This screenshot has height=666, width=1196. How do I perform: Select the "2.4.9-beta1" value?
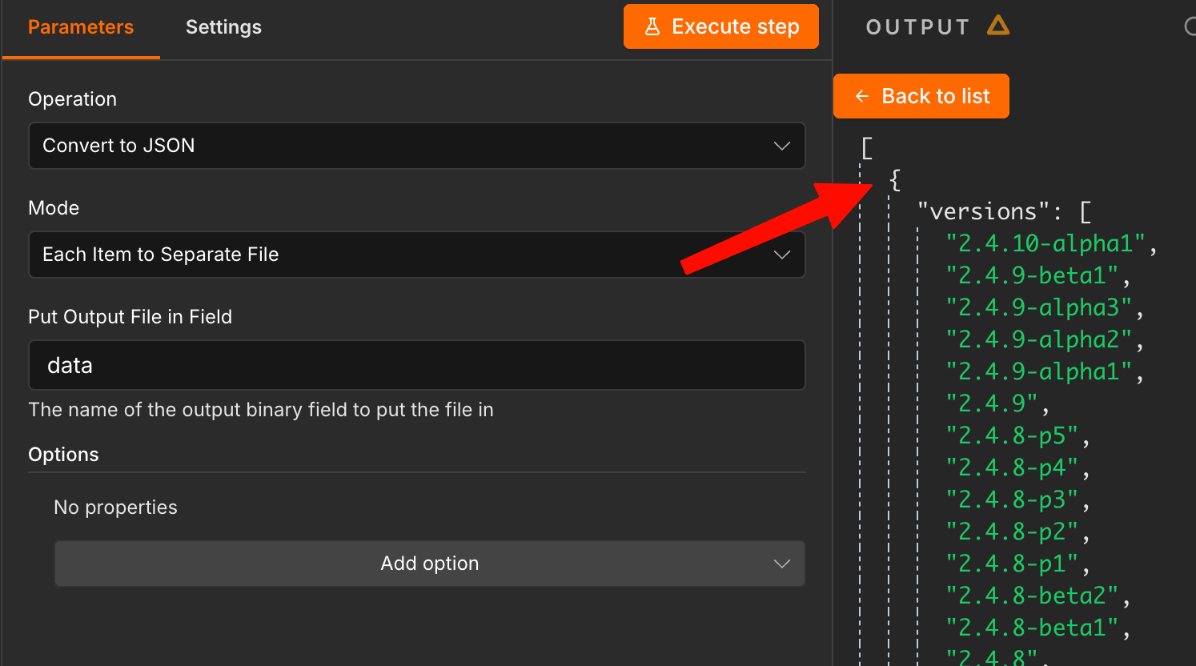point(1032,275)
